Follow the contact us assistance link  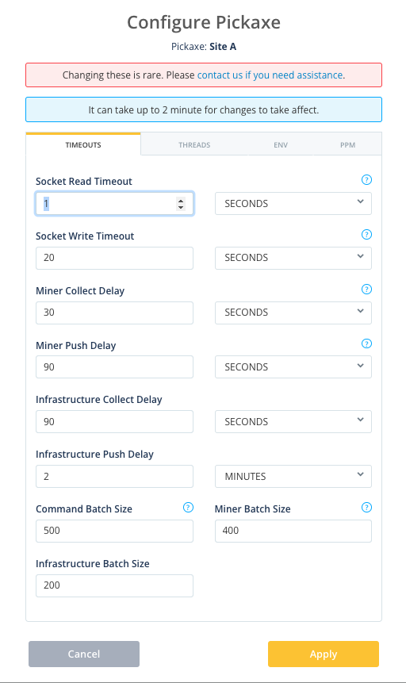tap(270, 75)
